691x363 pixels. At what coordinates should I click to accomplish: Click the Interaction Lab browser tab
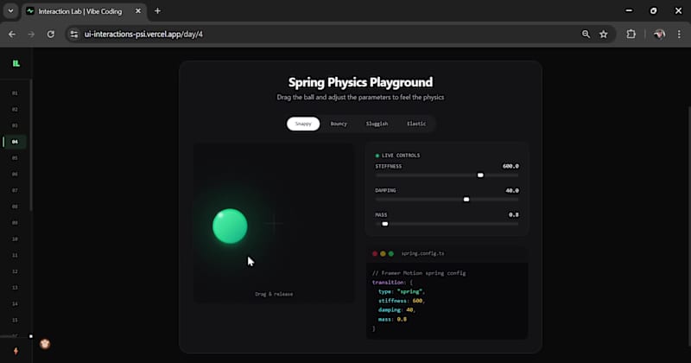point(84,11)
